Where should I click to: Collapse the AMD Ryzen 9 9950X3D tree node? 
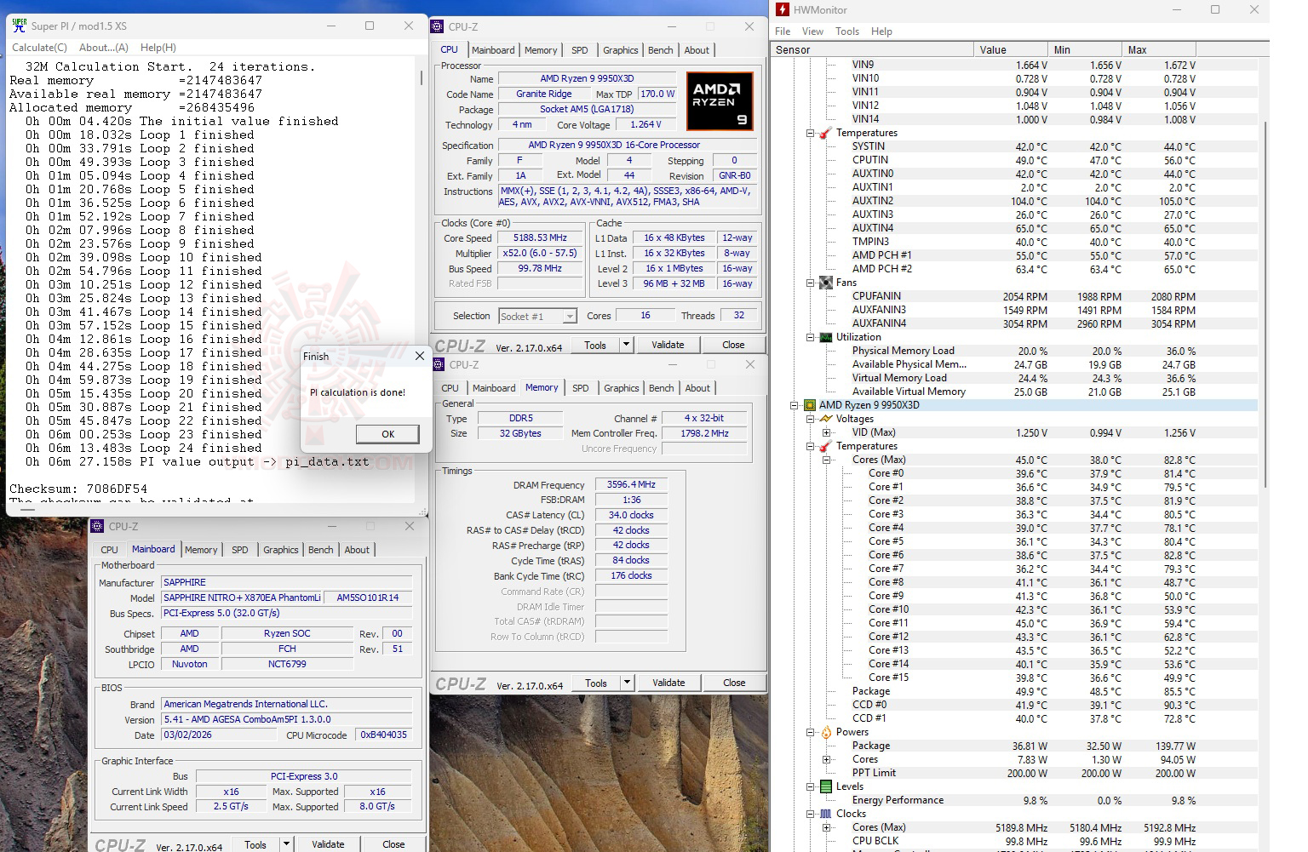[795, 405]
